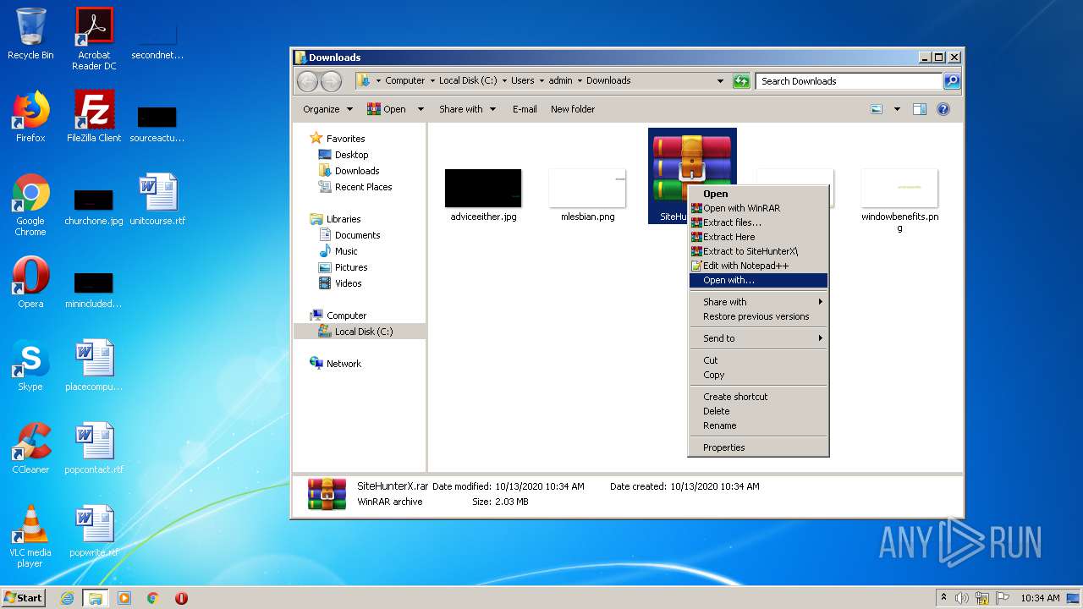Choose Open with WinRAR
1083x609 pixels.
(x=758, y=208)
